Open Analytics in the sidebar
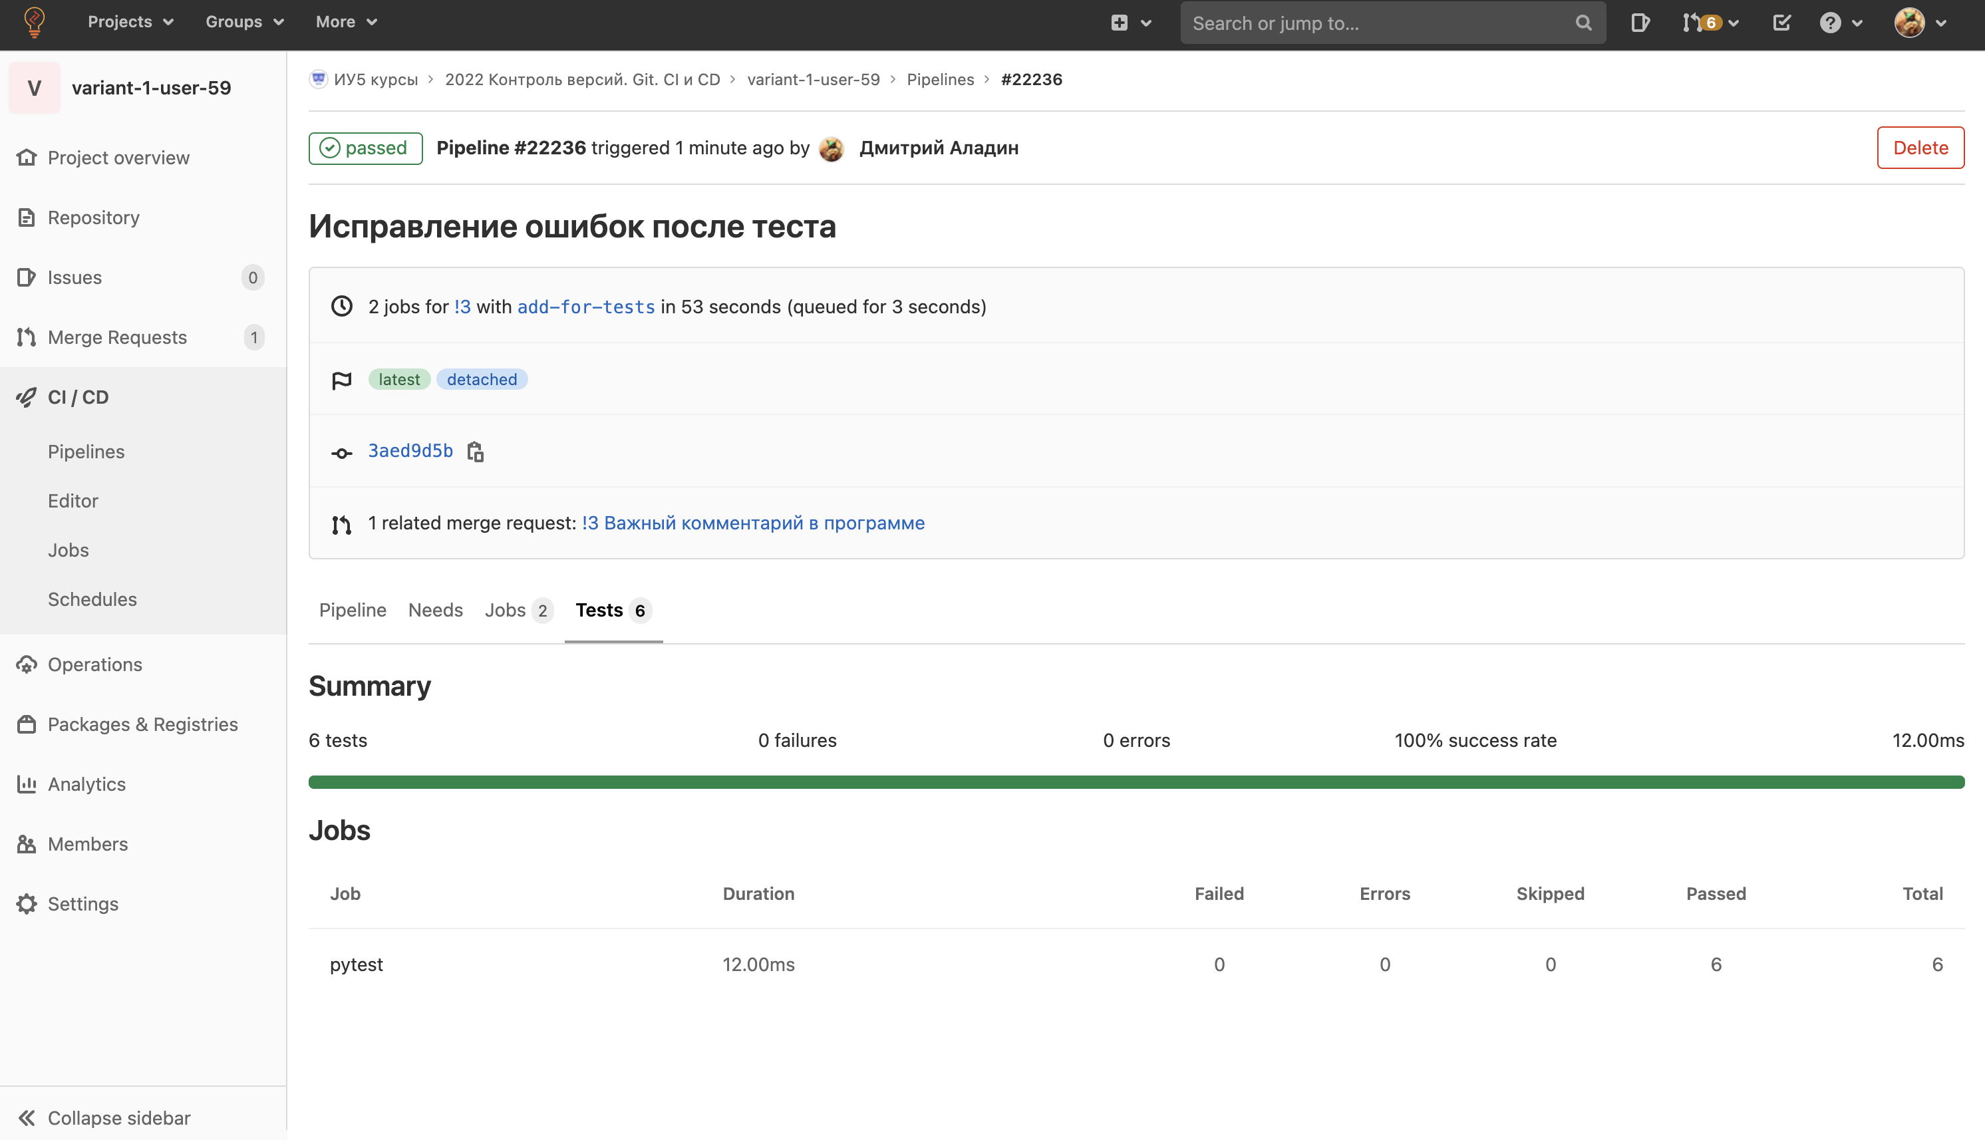This screenshot has width=1985, height=1140. (86, 784)
